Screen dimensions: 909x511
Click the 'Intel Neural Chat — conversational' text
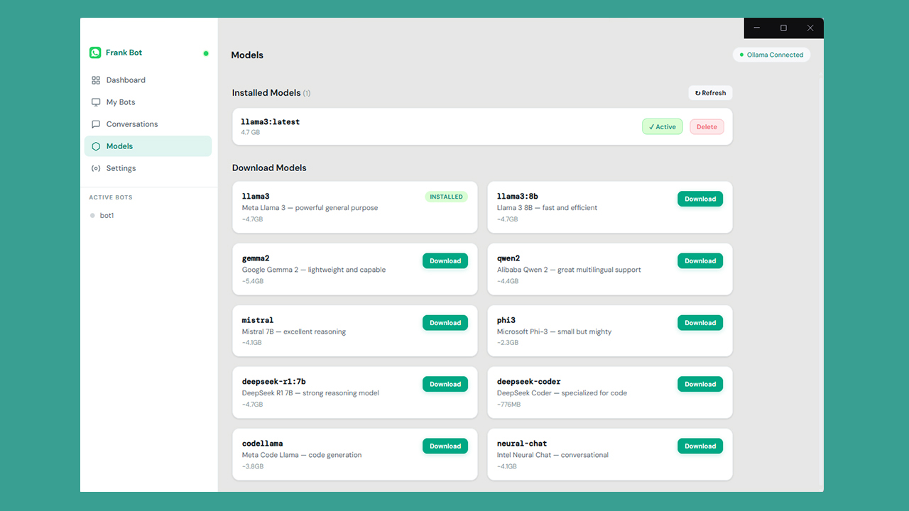coord(553,455)
